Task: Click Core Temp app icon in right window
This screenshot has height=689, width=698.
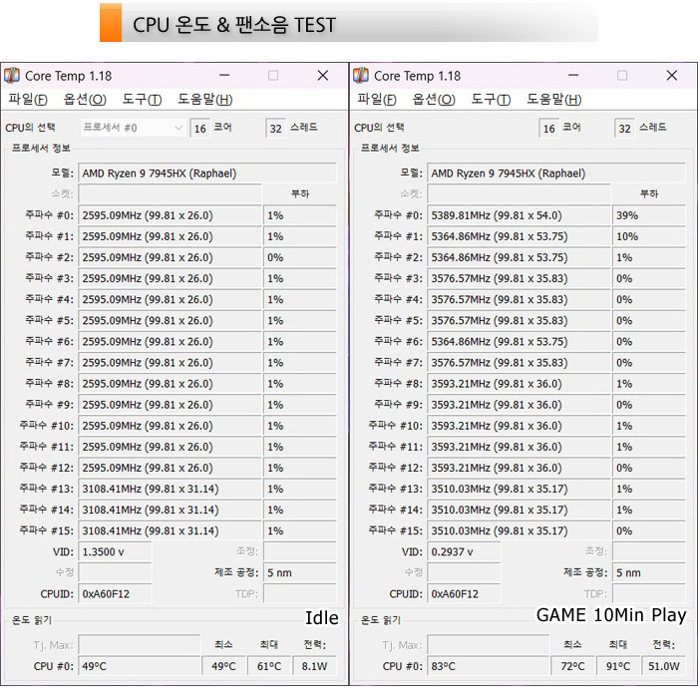Action: 361,75
